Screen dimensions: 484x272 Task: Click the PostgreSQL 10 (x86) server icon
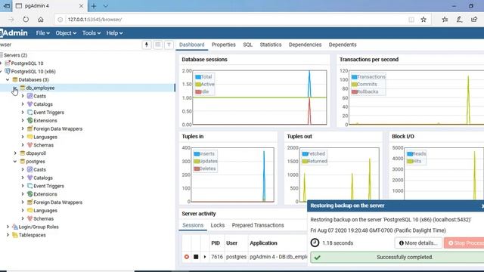pos(8,72)
